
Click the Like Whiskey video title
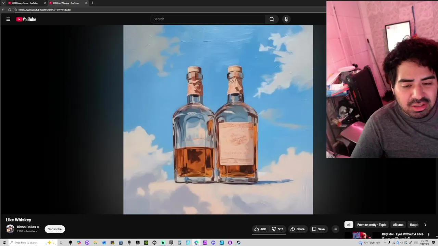point(18,220)
